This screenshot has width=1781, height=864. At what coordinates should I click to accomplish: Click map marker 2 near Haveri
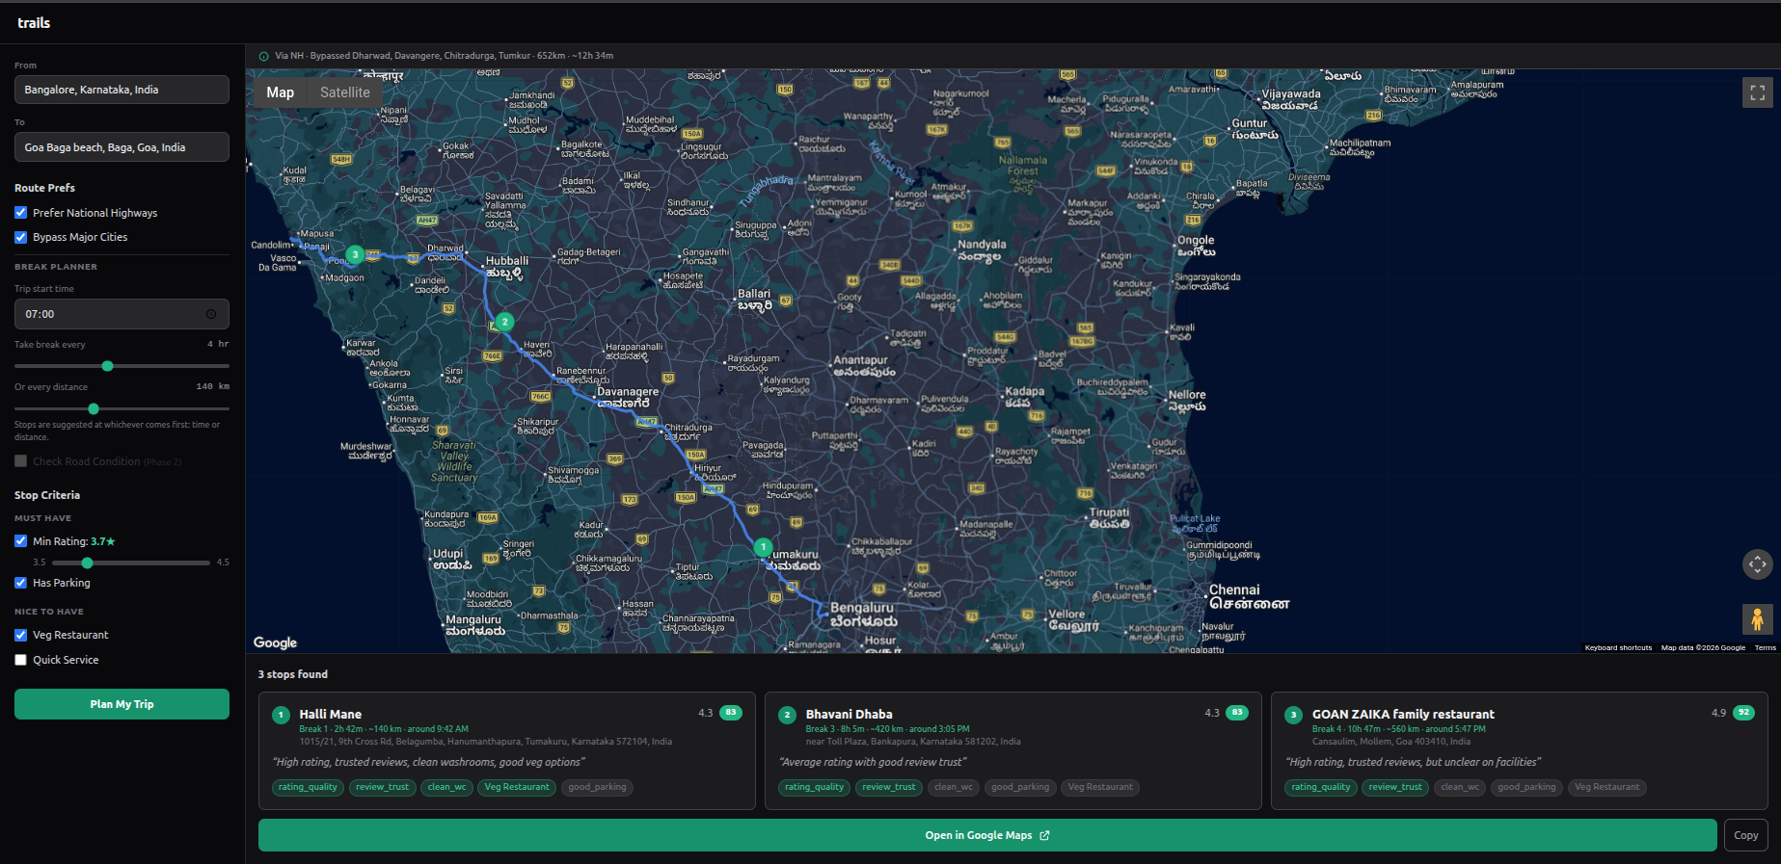[503, 322]
